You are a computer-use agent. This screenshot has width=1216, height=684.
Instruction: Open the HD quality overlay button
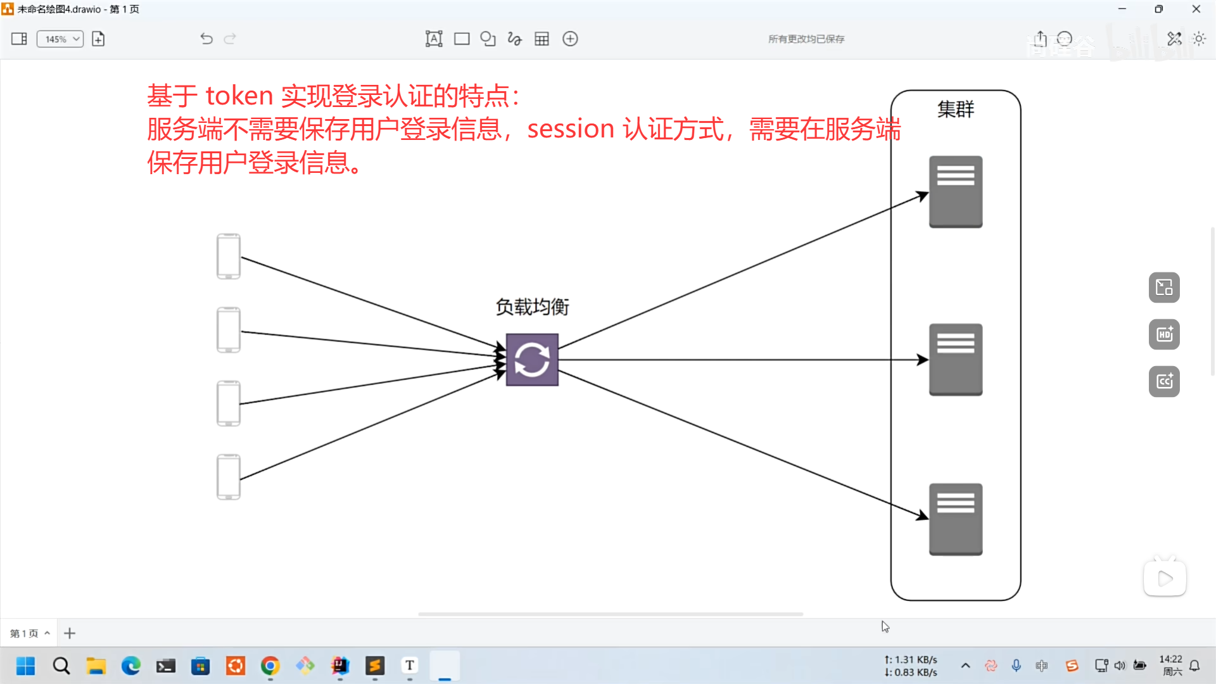(x=1164, y=334)
